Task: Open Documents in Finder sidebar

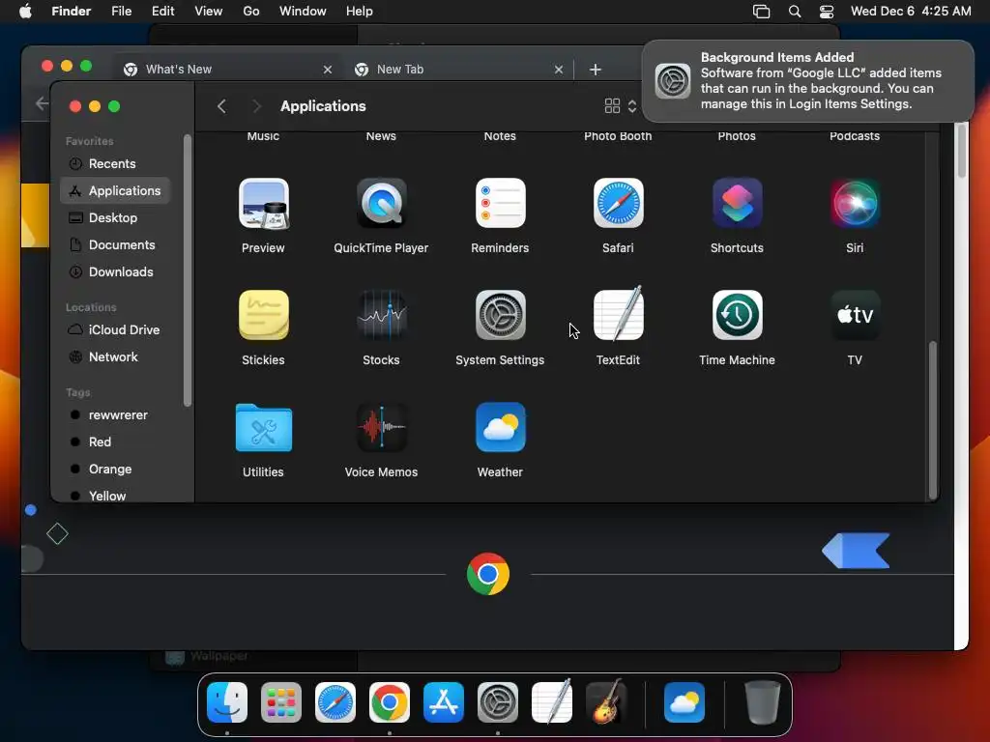Action: tap(116, 244)
